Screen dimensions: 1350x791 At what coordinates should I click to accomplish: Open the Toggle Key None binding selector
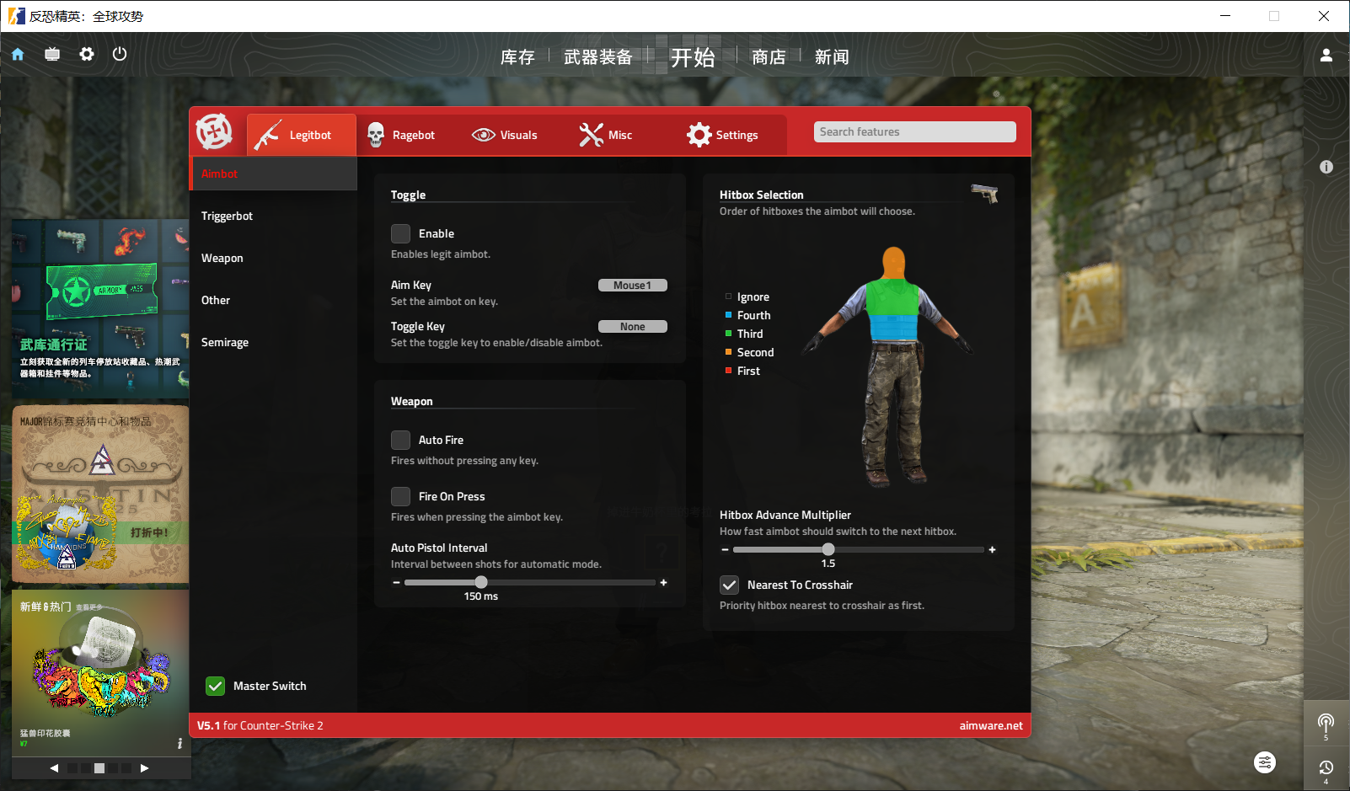632,327
